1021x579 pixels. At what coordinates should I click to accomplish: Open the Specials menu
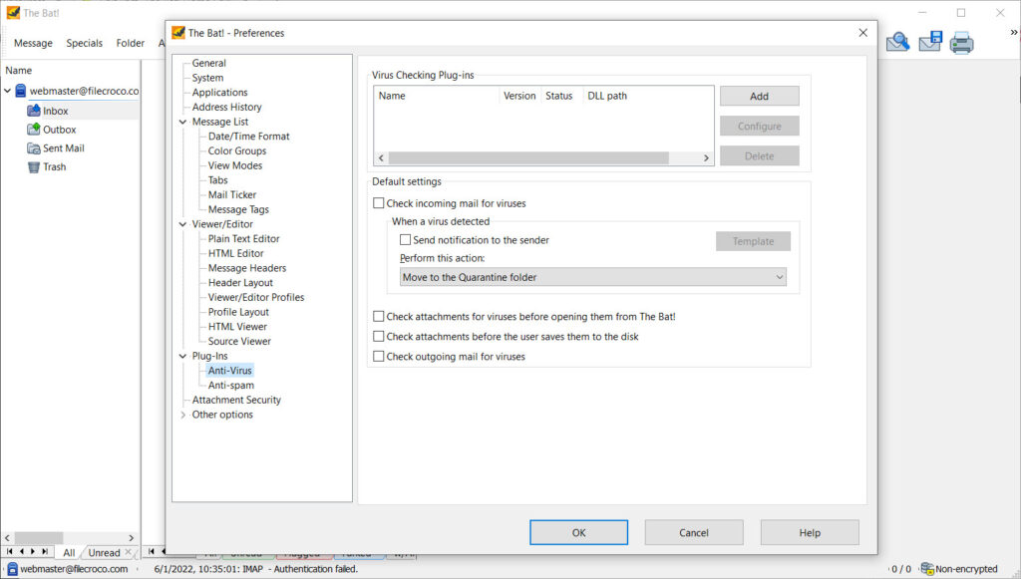(x=85, y=43)
